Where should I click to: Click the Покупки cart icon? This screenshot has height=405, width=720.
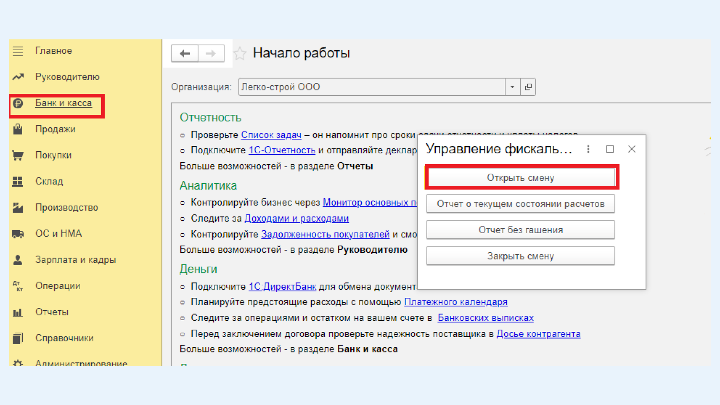[x=18, y=155]
